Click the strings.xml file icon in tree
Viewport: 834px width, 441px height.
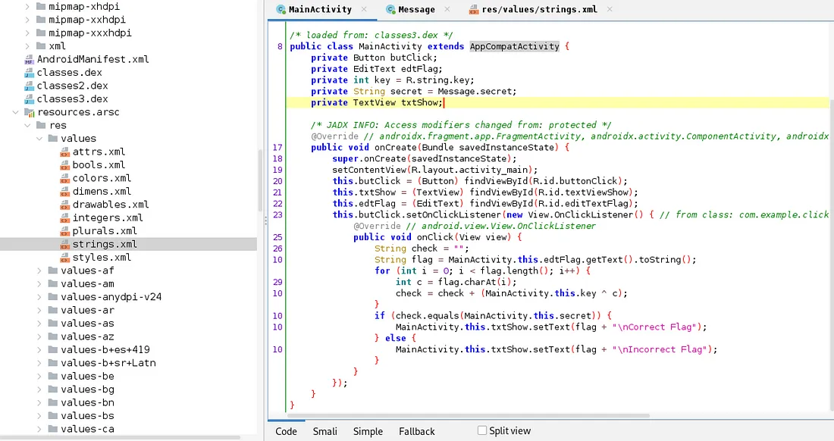tap(65, 245)
